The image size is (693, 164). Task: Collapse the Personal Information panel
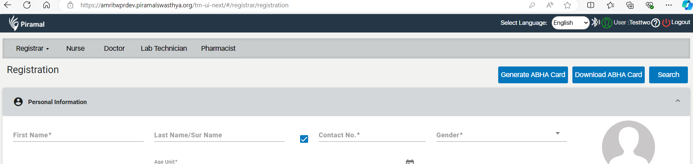point(678,101)
